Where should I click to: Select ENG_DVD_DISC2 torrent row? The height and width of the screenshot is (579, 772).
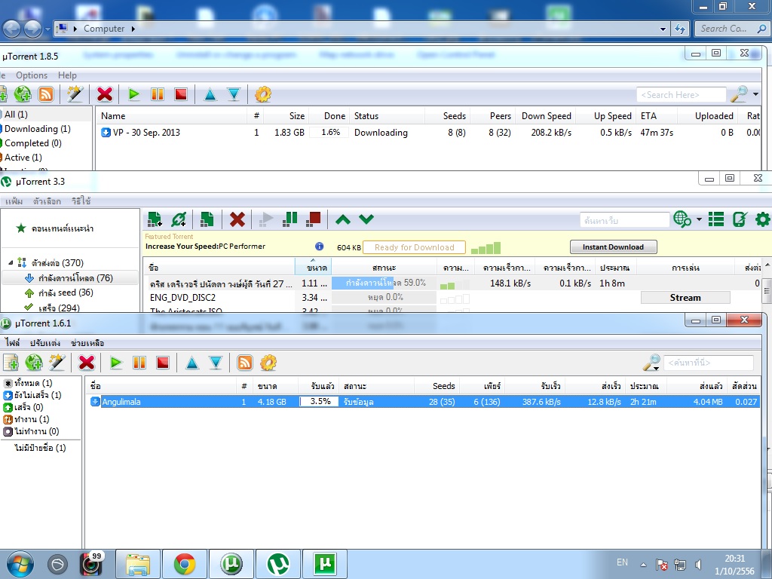pos(453,297)
